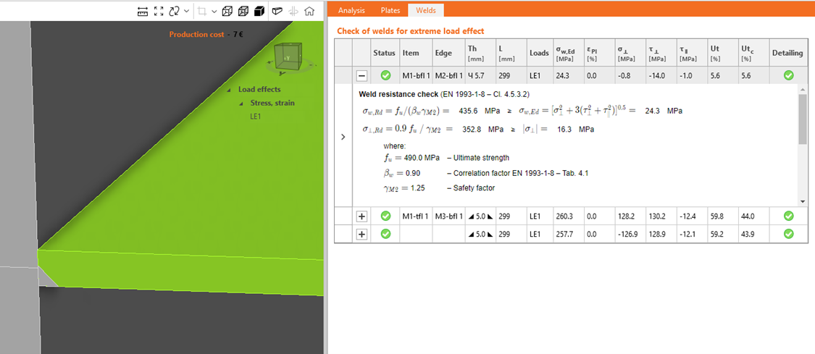Viewport: 815px width, 354px height.
Task: Switch to transparent cube view mode
Action: tap(243, 11)
